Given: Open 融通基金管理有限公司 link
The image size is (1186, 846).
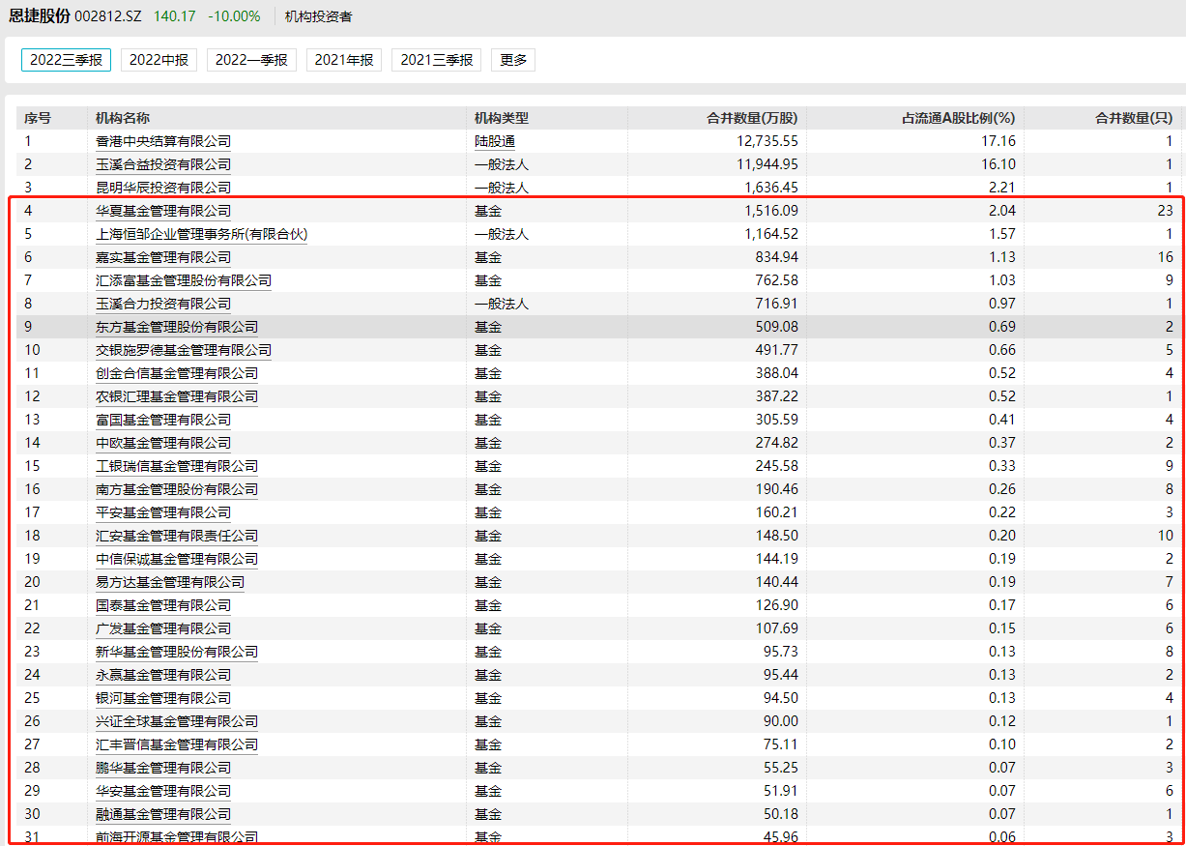Looking at the screenshot, I should coord(163,814).
